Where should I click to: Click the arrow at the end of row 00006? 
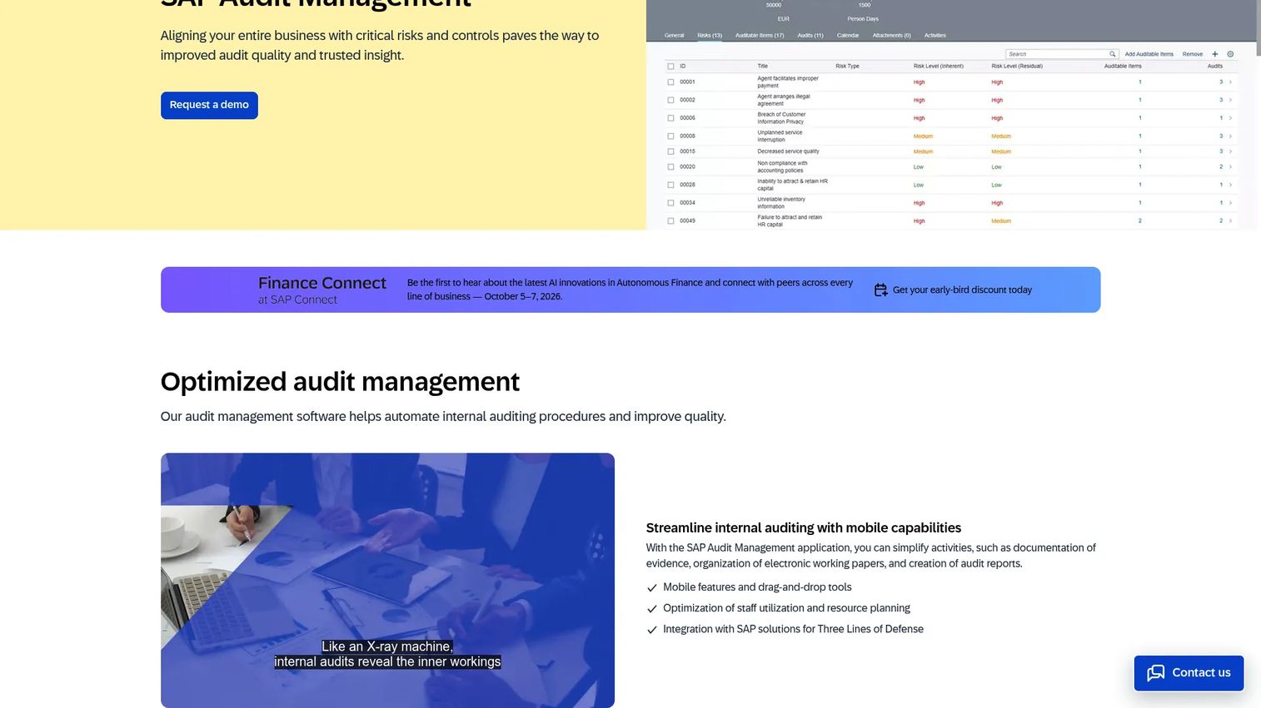[x=1230, y=118]
